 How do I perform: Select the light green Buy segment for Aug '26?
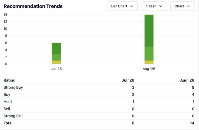tap(149, 54)
